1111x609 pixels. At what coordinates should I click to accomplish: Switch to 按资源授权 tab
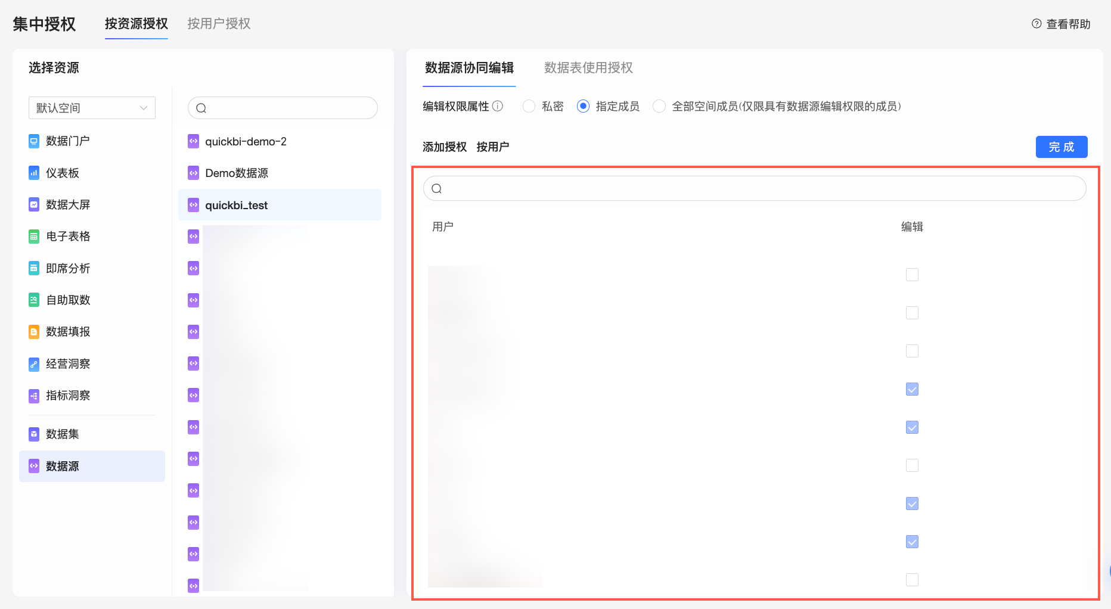(x=136, y=24)
